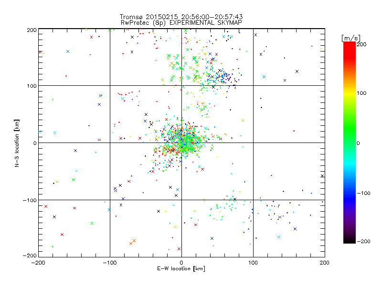Click the colorbar label '-200'
Viewport: 382px width, 286px height.
coord(363,241)
